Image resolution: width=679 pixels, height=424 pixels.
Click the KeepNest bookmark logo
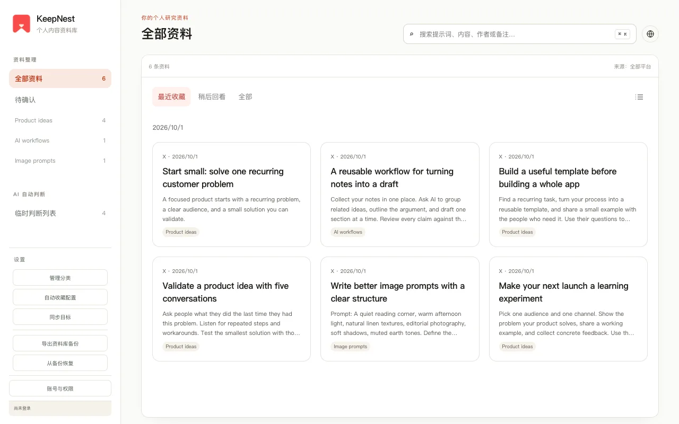[x=22, y=23]
